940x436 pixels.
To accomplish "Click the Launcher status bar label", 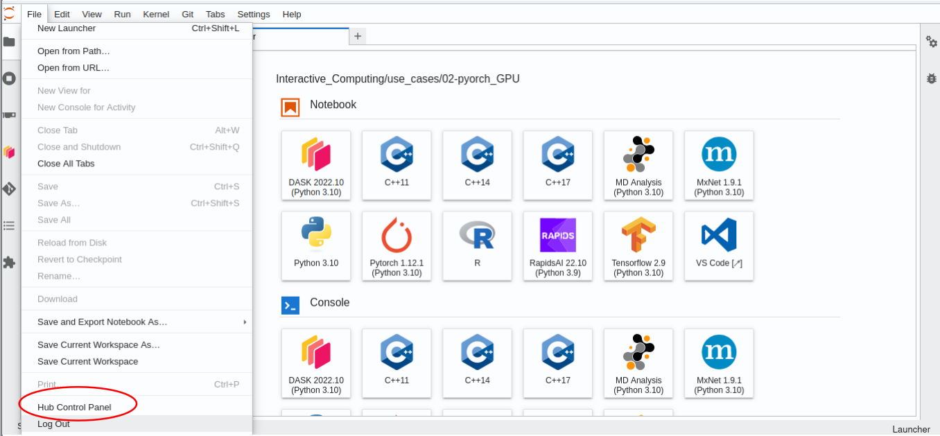I will 911,429.
